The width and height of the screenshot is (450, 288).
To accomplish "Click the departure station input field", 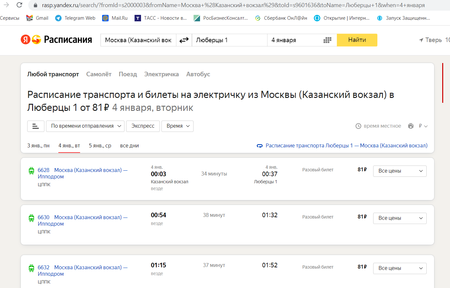I will click(138, 40).
